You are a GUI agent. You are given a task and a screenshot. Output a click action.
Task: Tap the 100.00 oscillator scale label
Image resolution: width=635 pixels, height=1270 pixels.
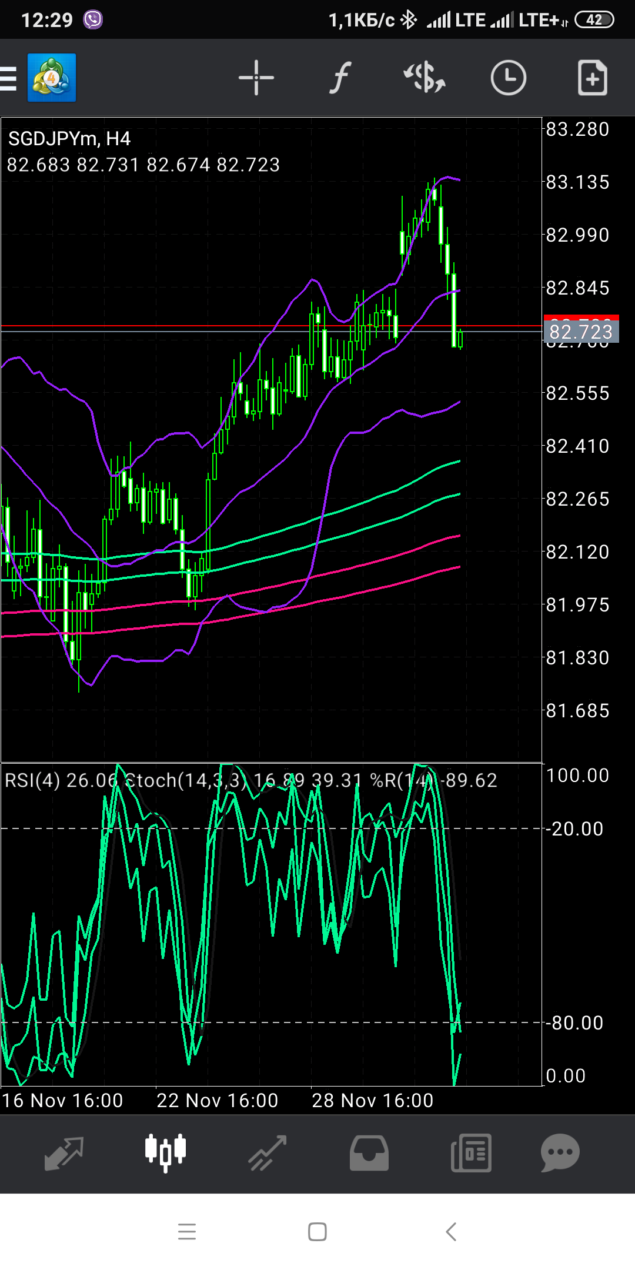pos(577,776)
